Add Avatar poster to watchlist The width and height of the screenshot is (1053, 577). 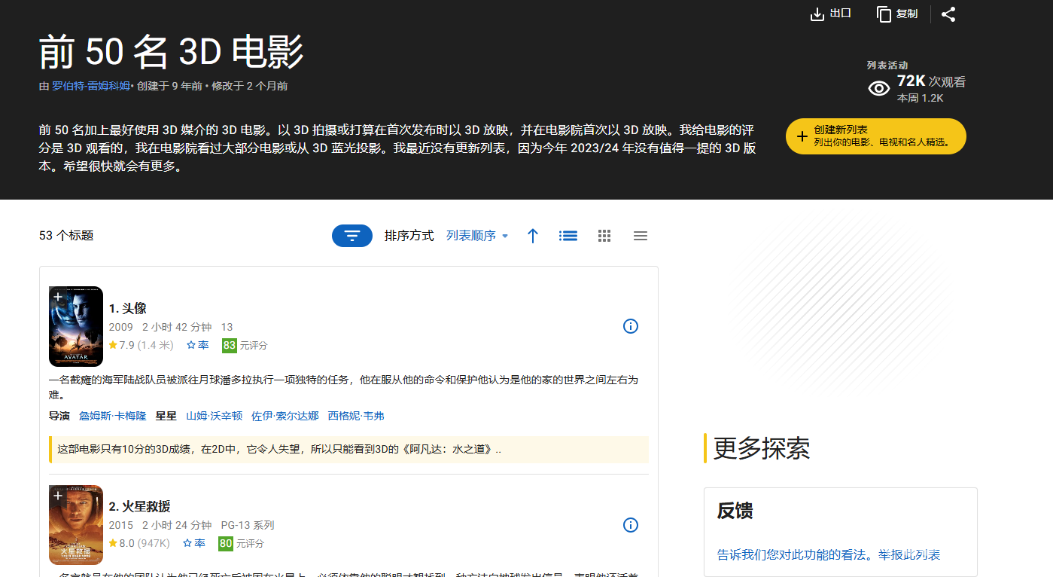tap(58, 297)
